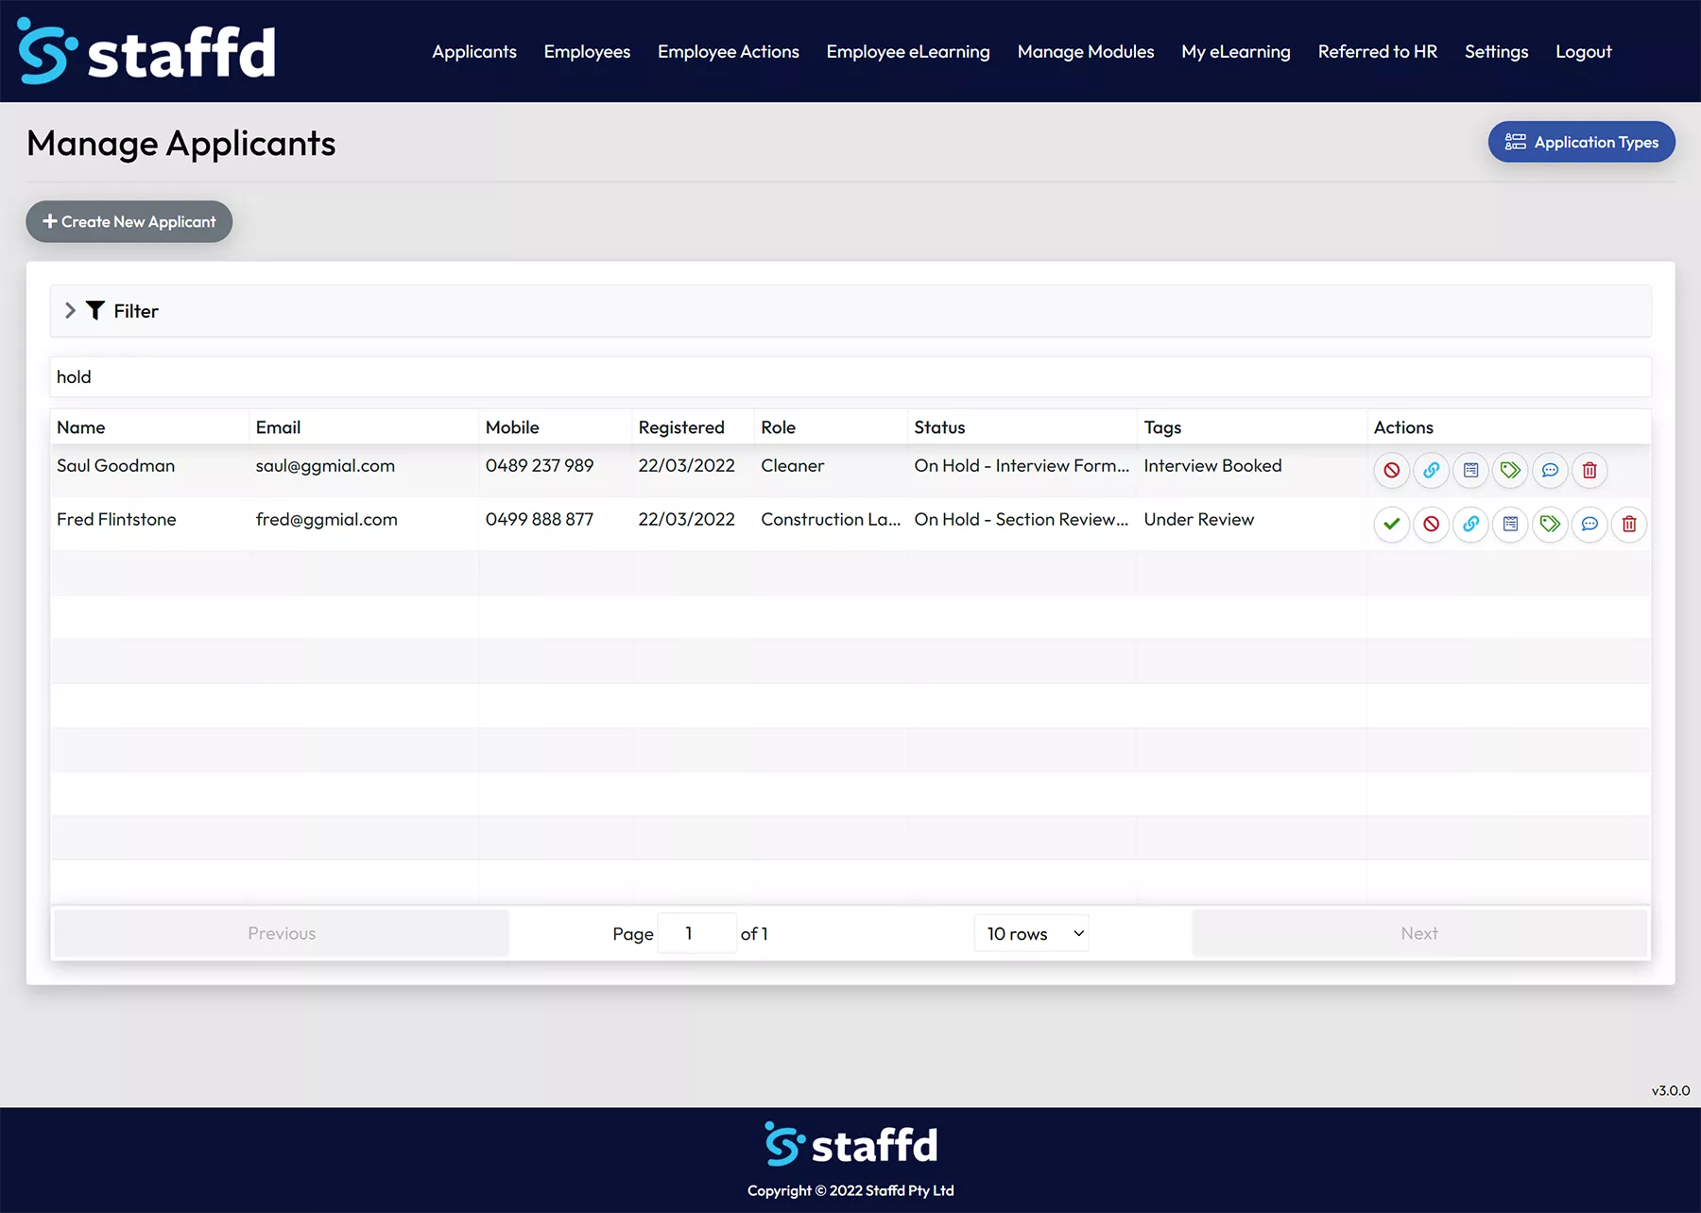This screenshot has height=1213, width=1701.
Task: Click the v3.0.0 version label
Action: (1670, 1090)
